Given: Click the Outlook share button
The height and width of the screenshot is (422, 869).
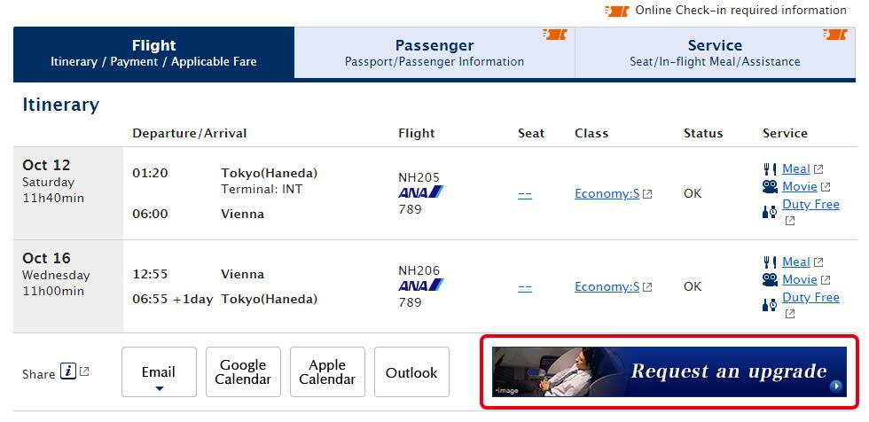Looking at the screenshot, I should click(x=411, y=372).
